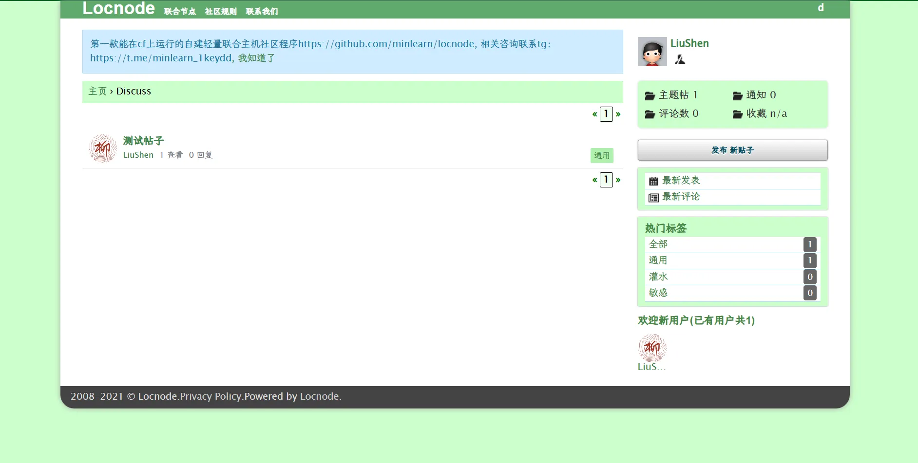
Task: Open the post author's seal avatar
Action: [103, 148]
